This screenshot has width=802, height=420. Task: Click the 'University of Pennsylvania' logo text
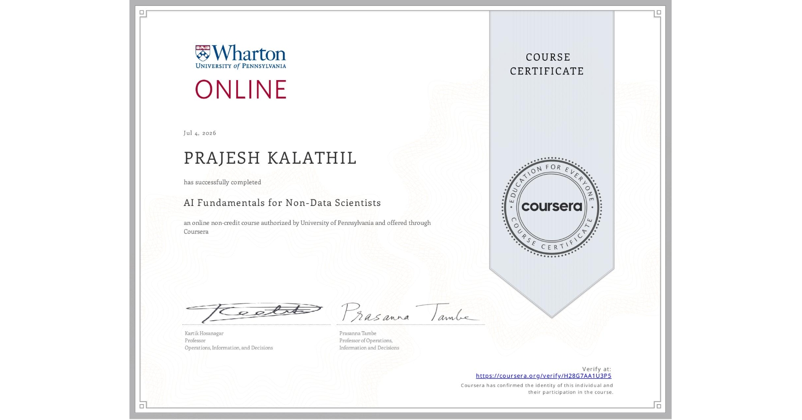[x=241, y=66]
